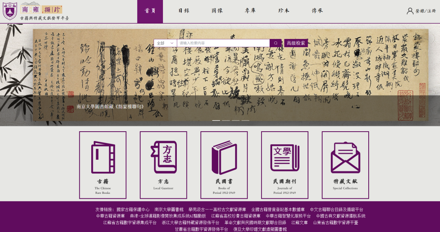440x232 pixels.
Task: Select the fourth carousel indicator dash
Action: (245, 120)
